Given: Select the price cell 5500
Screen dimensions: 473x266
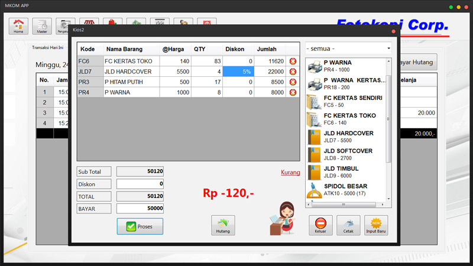Looking at the screenshot, I should coord(175,72).
